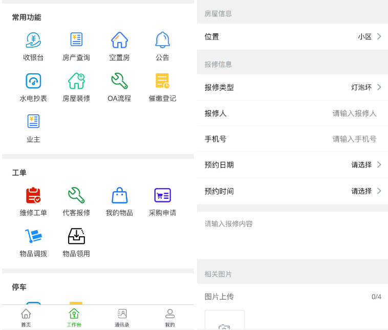
Task: Go to the 我的 profile tab
Action: pos(170,317)
